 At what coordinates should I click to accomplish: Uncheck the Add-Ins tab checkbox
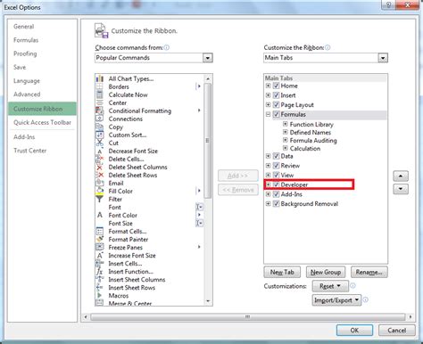(x=276, y=194)
